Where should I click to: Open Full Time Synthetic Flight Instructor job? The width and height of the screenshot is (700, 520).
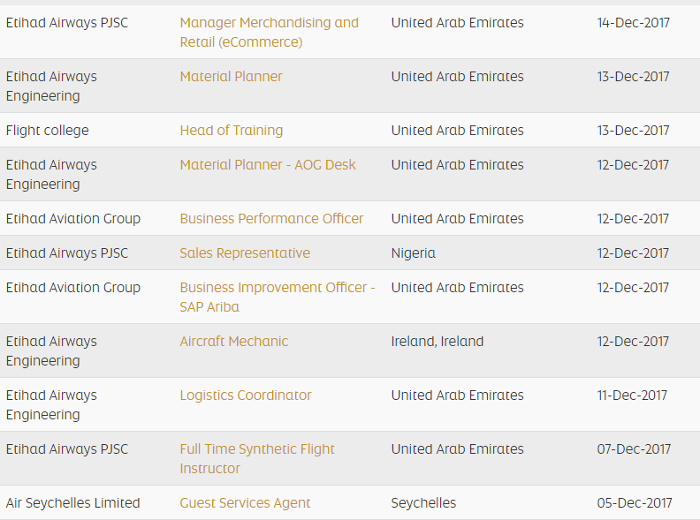[x=257, y=458]
